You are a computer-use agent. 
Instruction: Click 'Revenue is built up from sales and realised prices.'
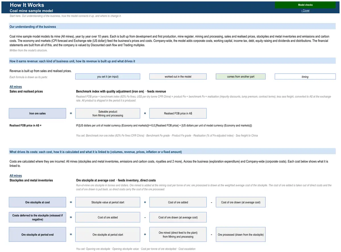(41, 71)
